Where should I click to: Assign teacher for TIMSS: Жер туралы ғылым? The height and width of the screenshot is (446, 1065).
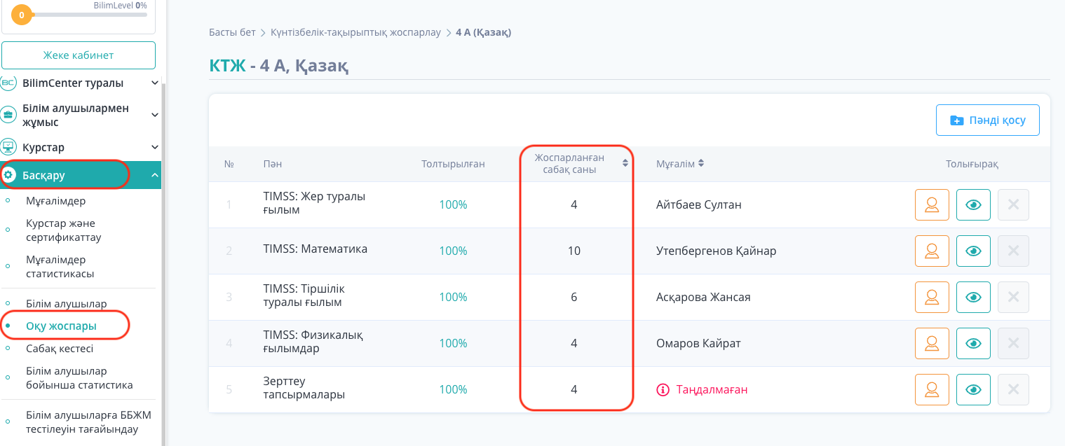coord(932,205)
